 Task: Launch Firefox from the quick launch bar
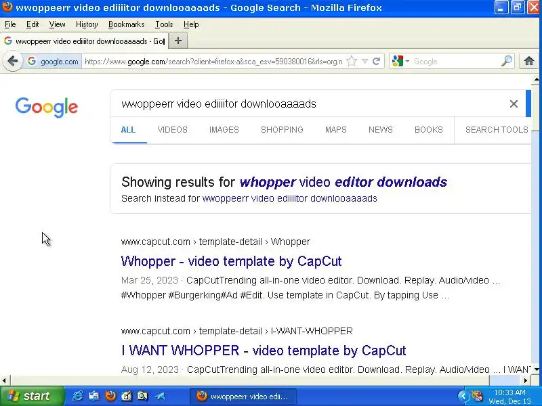click(110, 396)
